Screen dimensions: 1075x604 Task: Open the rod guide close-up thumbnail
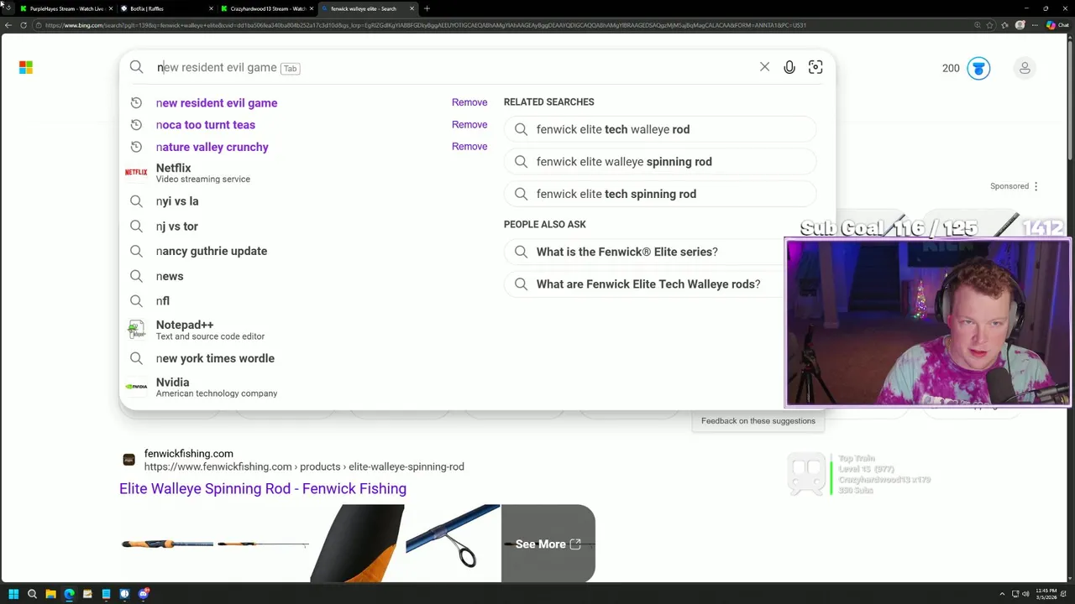click(x=453, y=544)
